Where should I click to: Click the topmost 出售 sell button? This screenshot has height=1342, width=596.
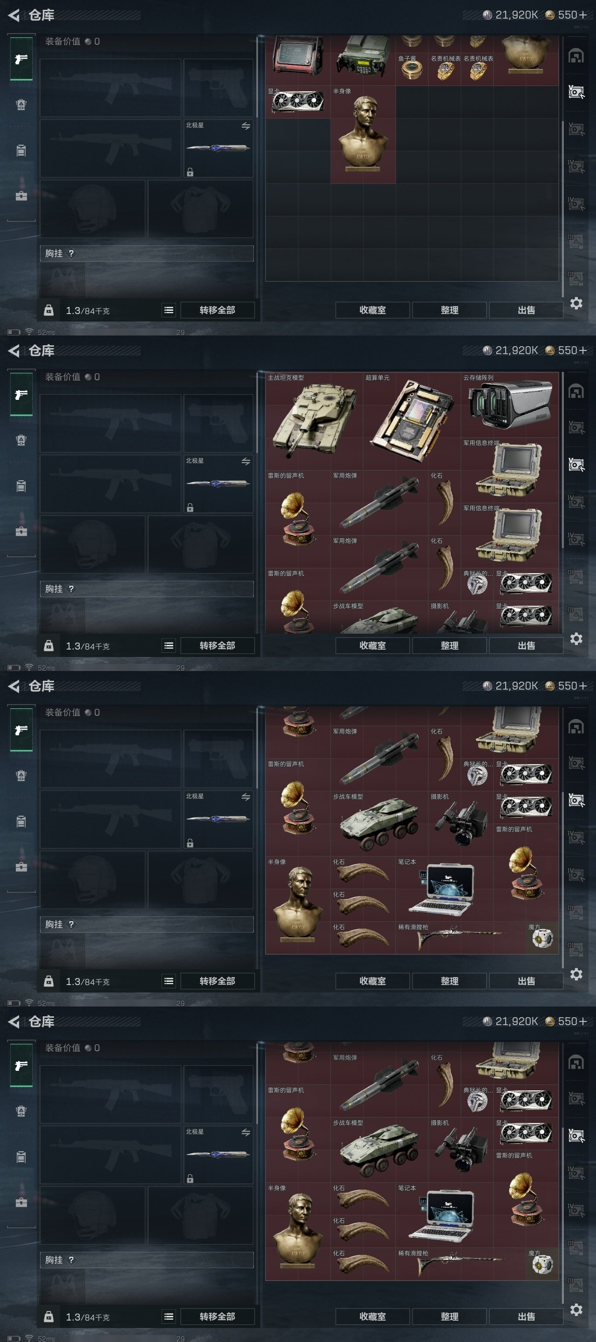pyautogui.click(x=526, y=310)
